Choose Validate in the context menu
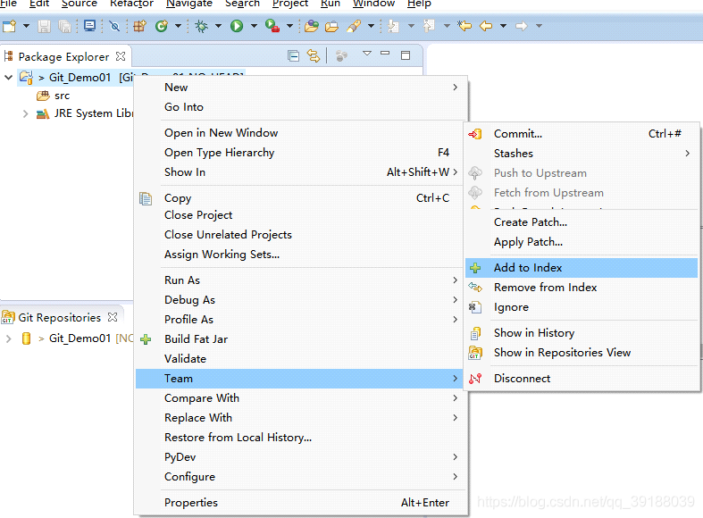 click(x=301, y=359)
